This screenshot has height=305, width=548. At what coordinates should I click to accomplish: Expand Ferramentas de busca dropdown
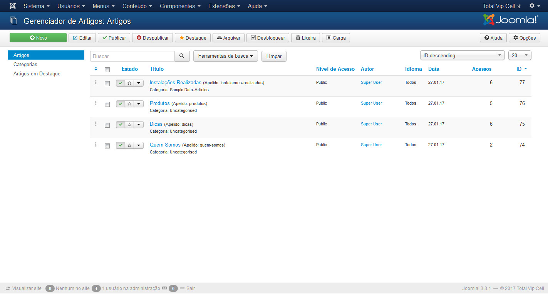point(226,56)
